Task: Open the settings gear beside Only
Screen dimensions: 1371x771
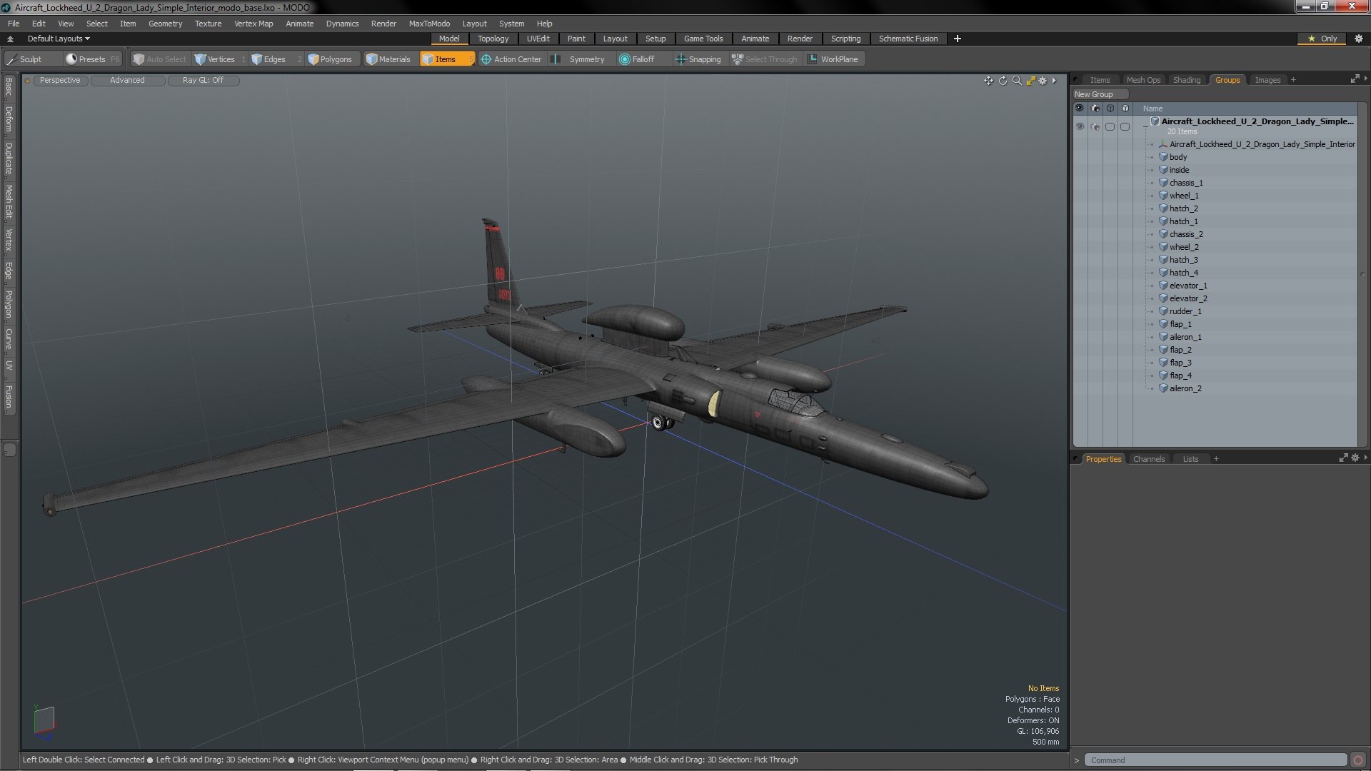Action: pyautogui.click(x=1358, y=39)
